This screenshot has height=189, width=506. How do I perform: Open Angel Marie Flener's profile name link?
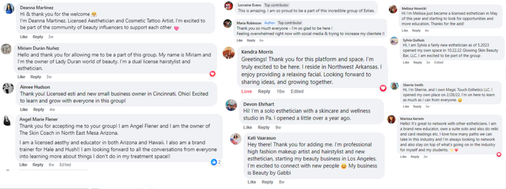[x=39, y=119]
